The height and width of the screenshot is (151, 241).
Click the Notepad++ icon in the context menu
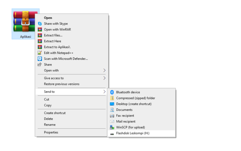pos(40,53)
